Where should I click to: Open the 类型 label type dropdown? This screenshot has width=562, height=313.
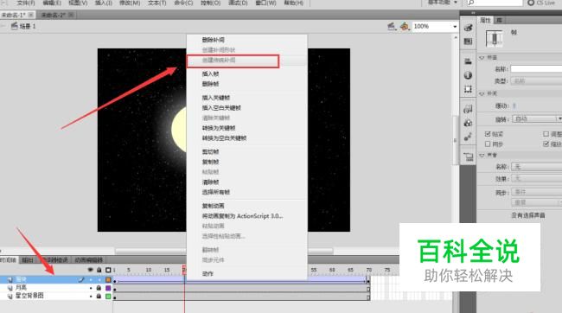point(537,81)
